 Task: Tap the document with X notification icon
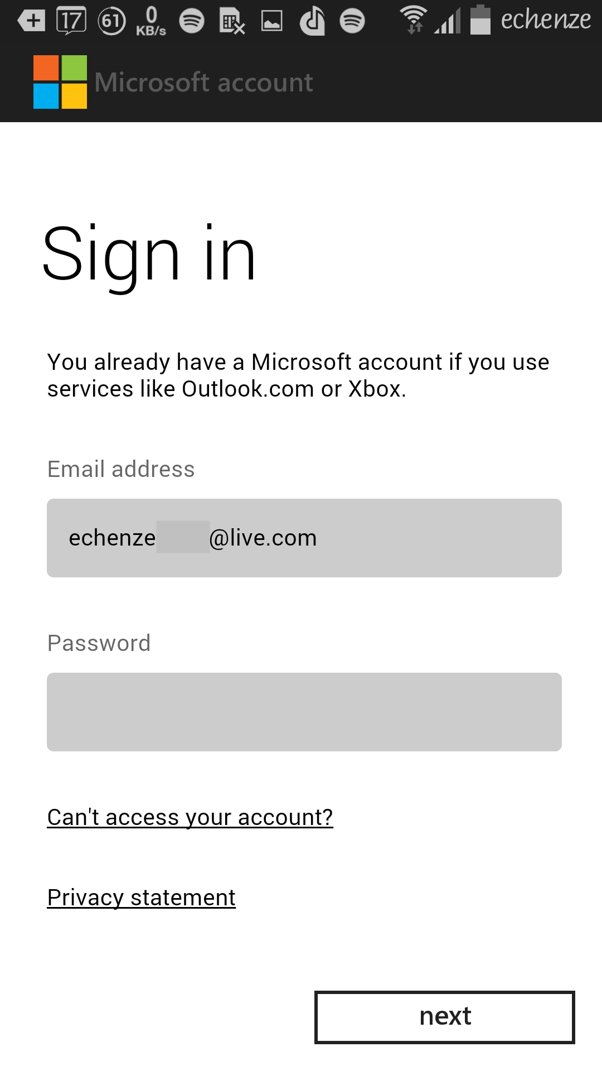point(232,21)
